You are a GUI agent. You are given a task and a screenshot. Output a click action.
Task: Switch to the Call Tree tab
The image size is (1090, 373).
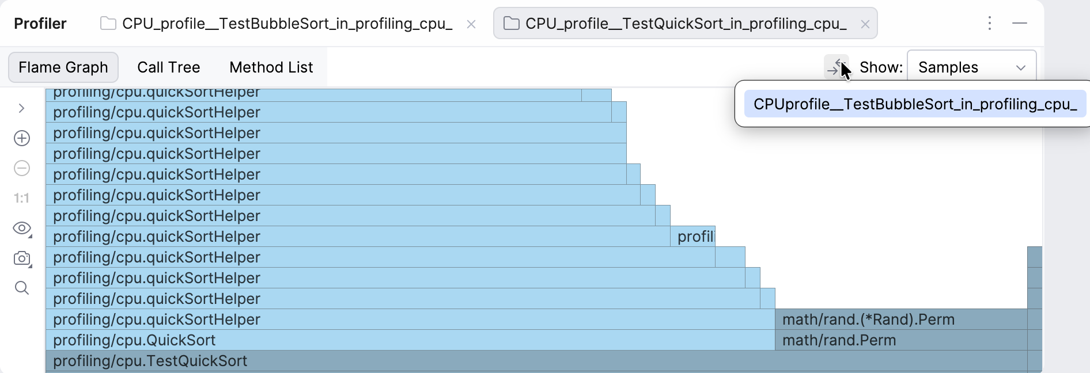[x=168, y=67]
